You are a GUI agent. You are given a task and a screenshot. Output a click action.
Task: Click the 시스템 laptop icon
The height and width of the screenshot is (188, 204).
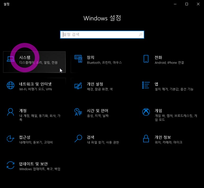(x=11, y=59)
